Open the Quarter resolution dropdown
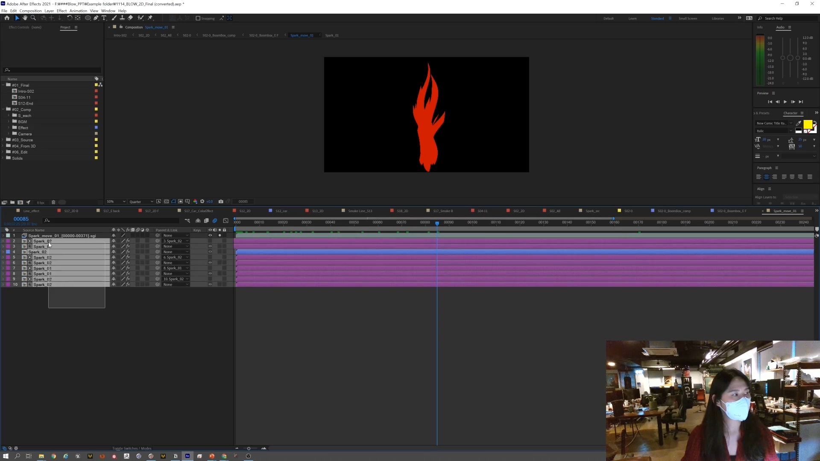 [x=141, y=201]
